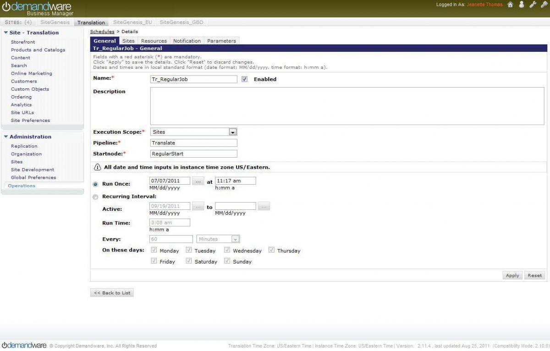Open Custom Objects in sidebar

point(30,89)
